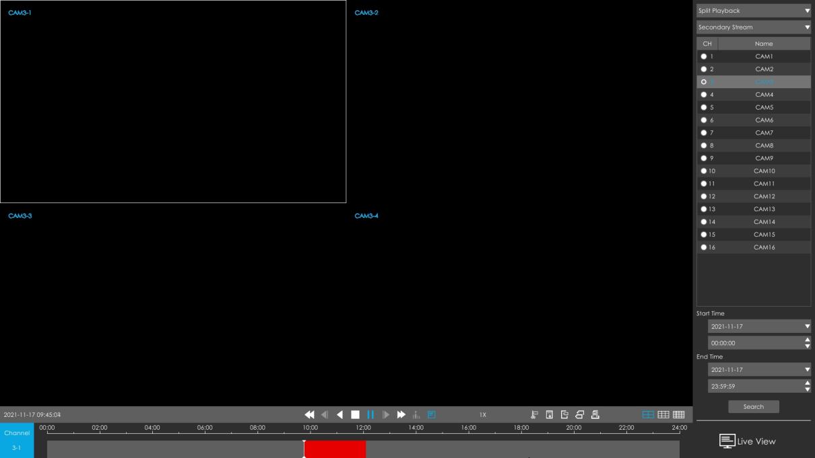Viewport: 815px width, 458px height.
Task: Click the CH column header
Action: tap(707, 44)
